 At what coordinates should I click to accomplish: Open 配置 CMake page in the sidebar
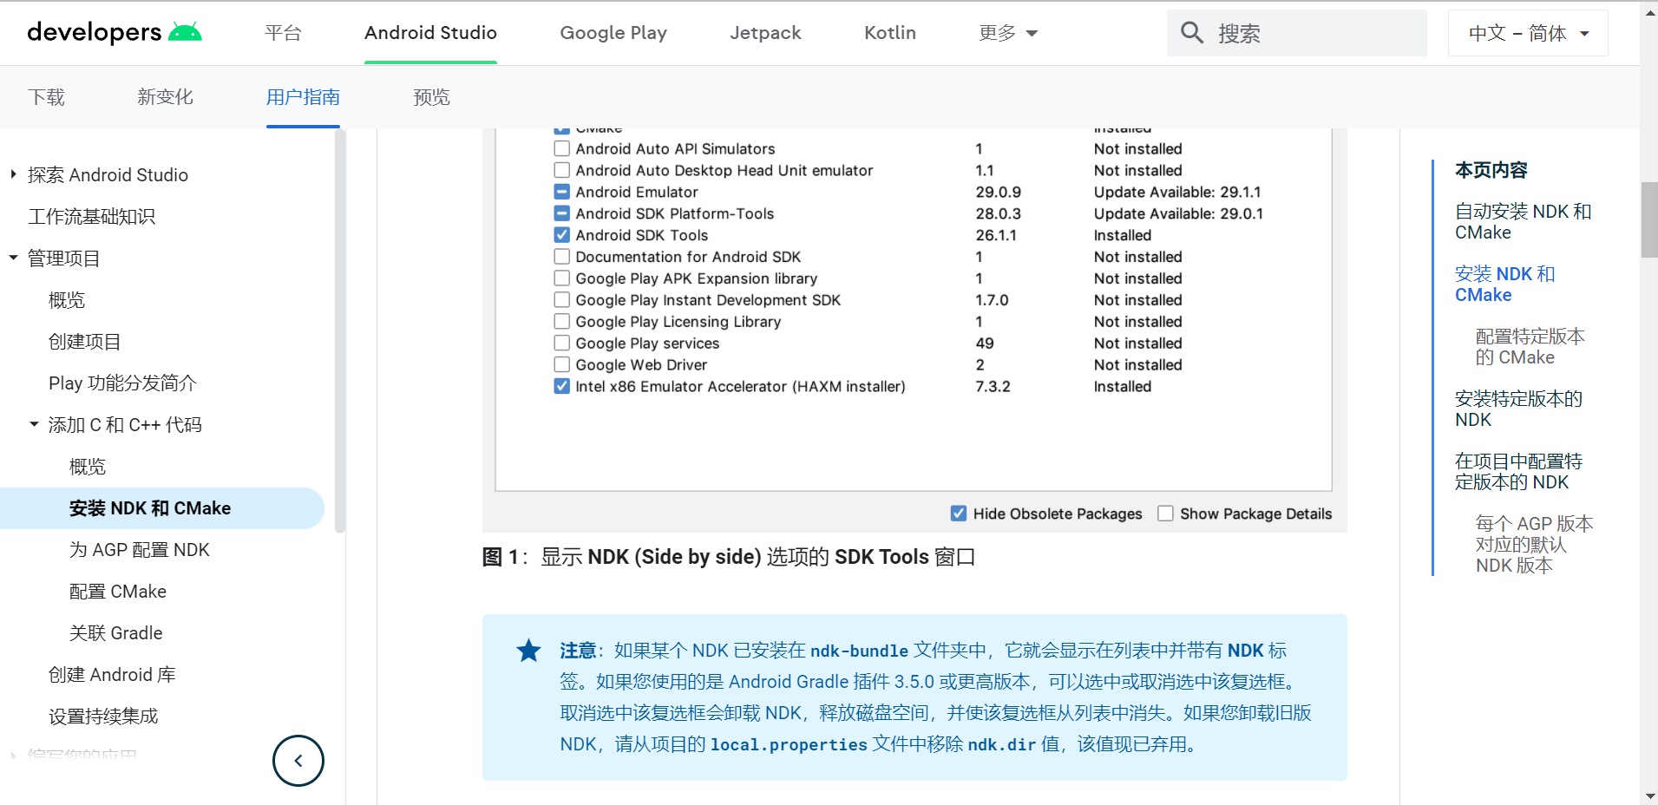(x=117, y=592)
